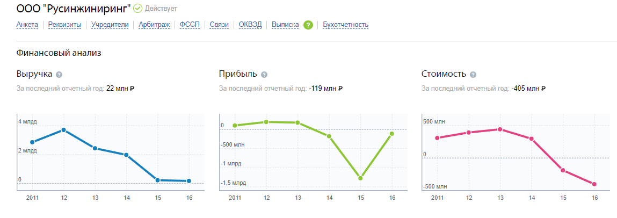
Task: Go to Учредители link
Action: click(110, 25)
